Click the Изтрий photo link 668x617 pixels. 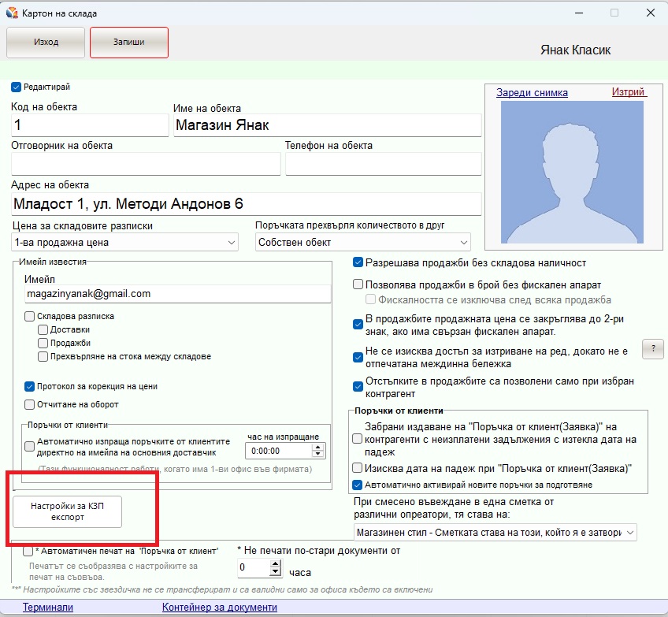[x=629, y=92]
